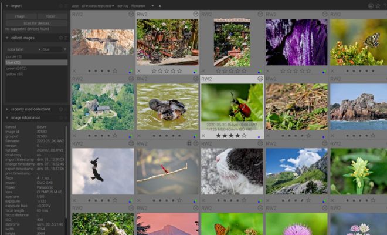Set fifth star on cat image
The width and height of the screenshot is (387, 235).
pos(244,200)
